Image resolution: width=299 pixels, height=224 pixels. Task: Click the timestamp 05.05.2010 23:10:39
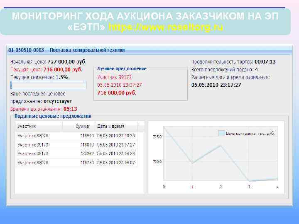point(116,136)
